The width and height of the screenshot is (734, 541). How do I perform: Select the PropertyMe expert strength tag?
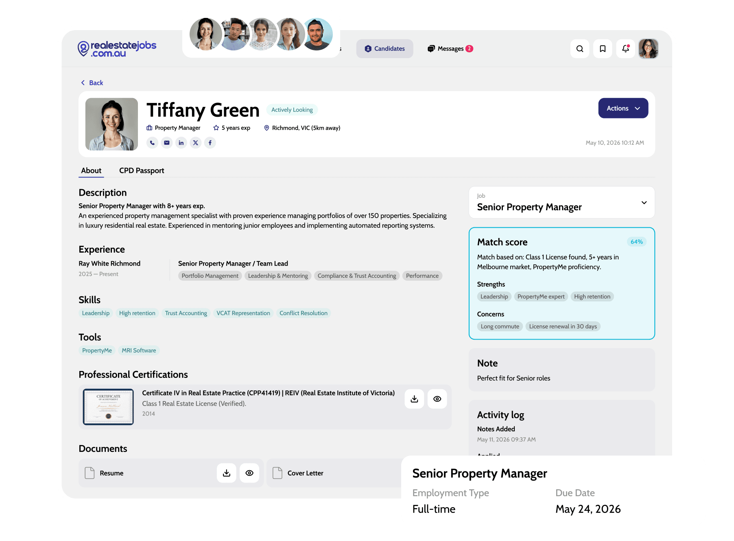[541, 297]
